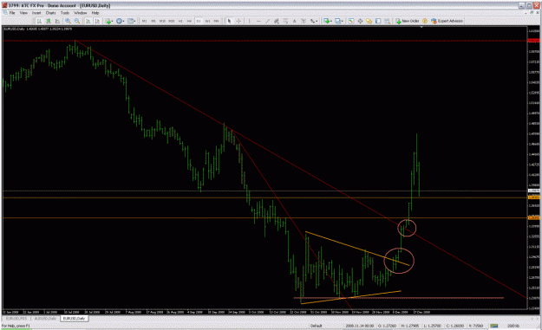
Task: Open the View menu
Action: 23,13
